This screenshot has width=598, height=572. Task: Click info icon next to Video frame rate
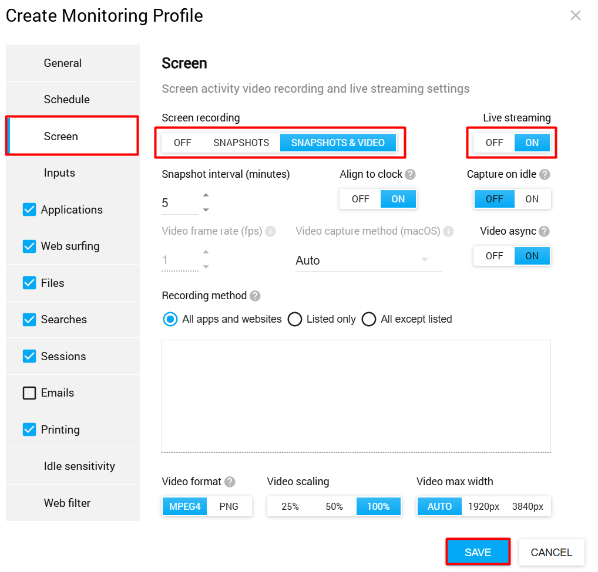tap(270, 231)
